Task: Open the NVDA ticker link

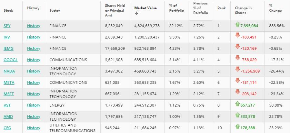Action: tap(9, 71)
